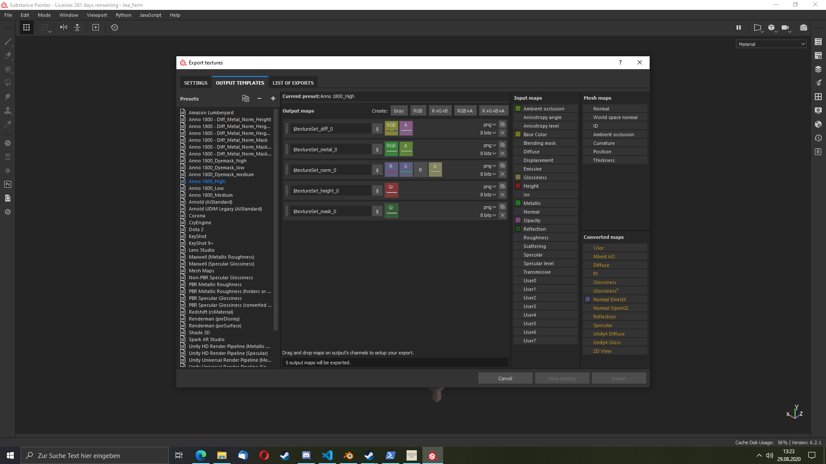Viewport: 826px width, 464px height.
Task: Click the pause engine icon in toolbar
Action: (x=739, y=27)
